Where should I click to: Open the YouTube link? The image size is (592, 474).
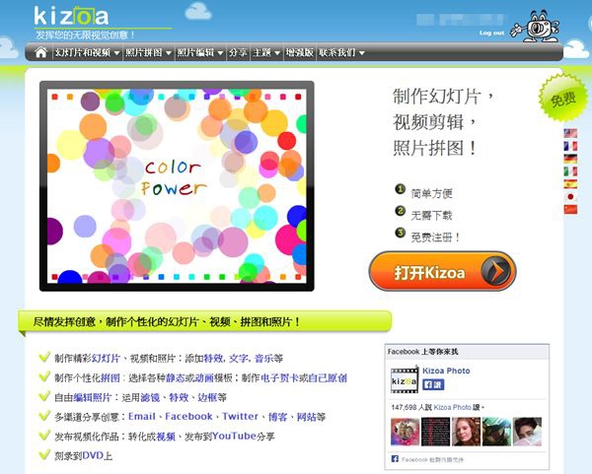tap(234, 437)
